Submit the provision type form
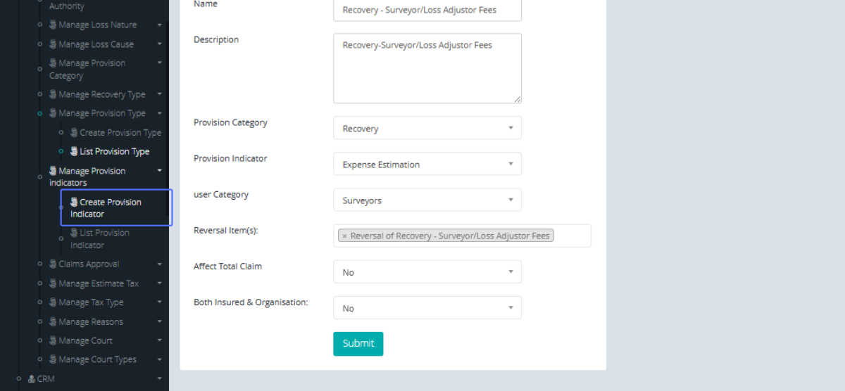 tap(358, 344)
